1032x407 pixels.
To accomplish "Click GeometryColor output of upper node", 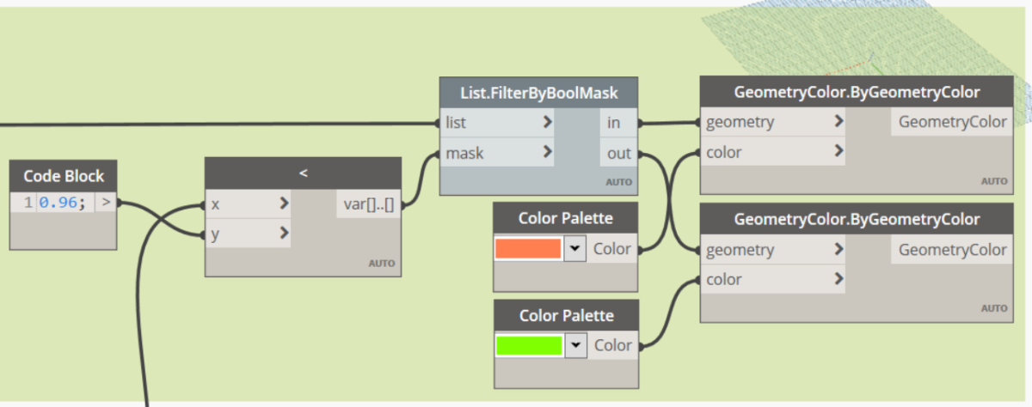I will coord(952,122).
